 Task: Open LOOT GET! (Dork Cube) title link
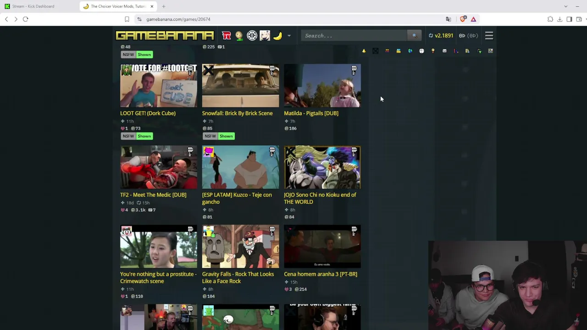pos(148,113)
